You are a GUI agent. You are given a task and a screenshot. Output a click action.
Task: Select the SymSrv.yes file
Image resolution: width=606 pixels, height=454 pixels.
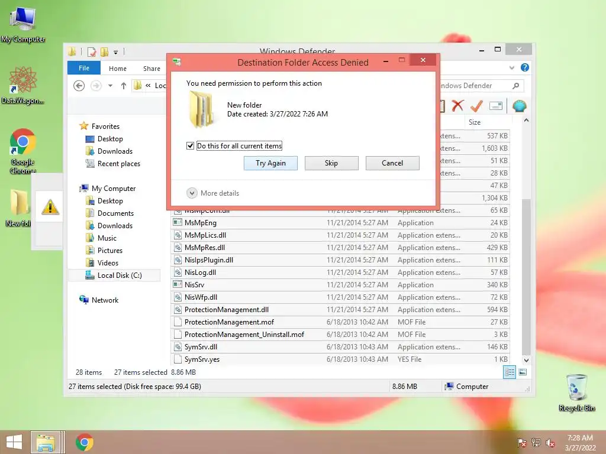pos(340,359)
